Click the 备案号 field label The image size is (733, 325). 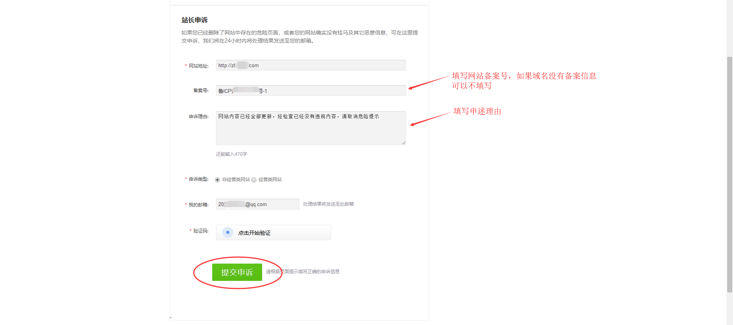click(x=201, y=91)
